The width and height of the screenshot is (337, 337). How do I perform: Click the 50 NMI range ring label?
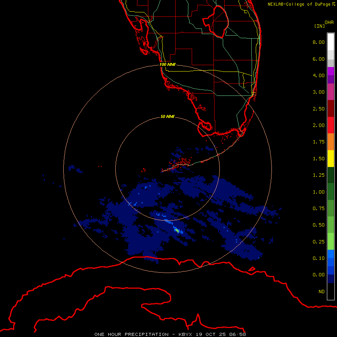tap(167, 116)
